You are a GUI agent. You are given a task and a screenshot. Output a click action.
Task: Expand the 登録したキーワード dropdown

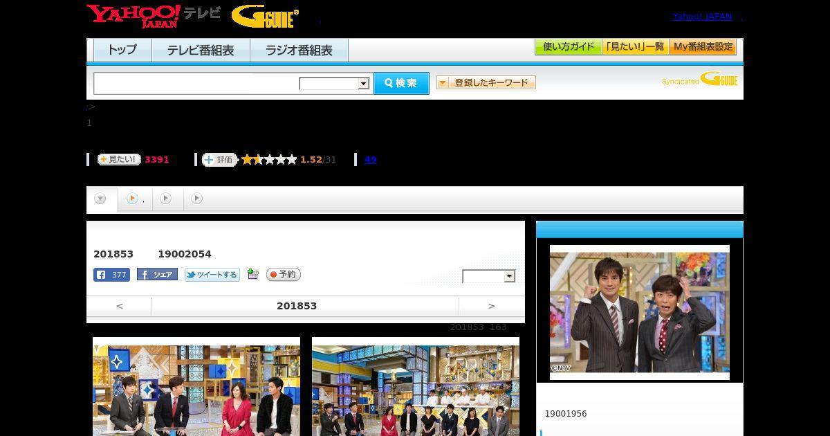click(486, 82)
